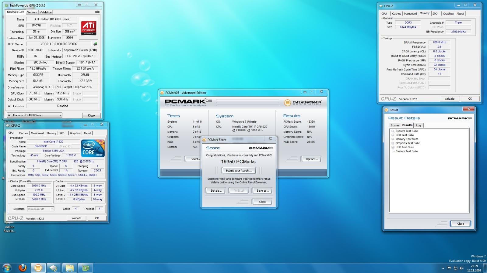Switch to Scores tab in Result window

395,125
